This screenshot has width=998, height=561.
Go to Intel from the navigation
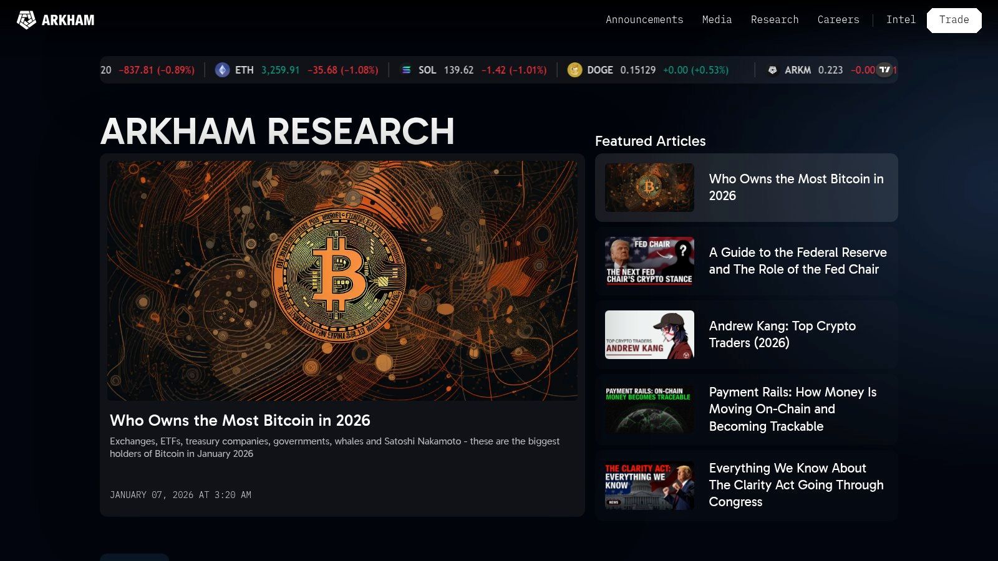901,20
